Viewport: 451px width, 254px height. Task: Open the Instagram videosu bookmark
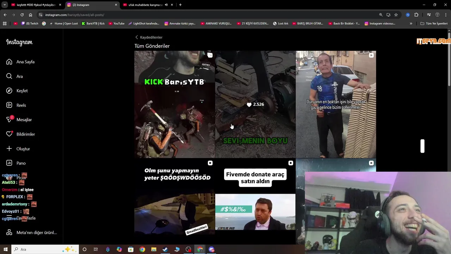[x=380, y=24]
